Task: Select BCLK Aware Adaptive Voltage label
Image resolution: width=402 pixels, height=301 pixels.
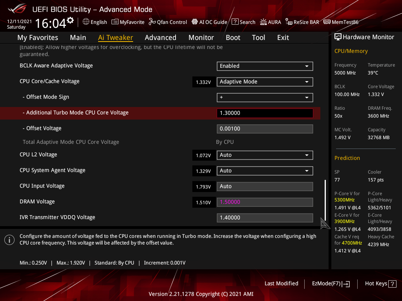Action: click(x=56, y=66)
